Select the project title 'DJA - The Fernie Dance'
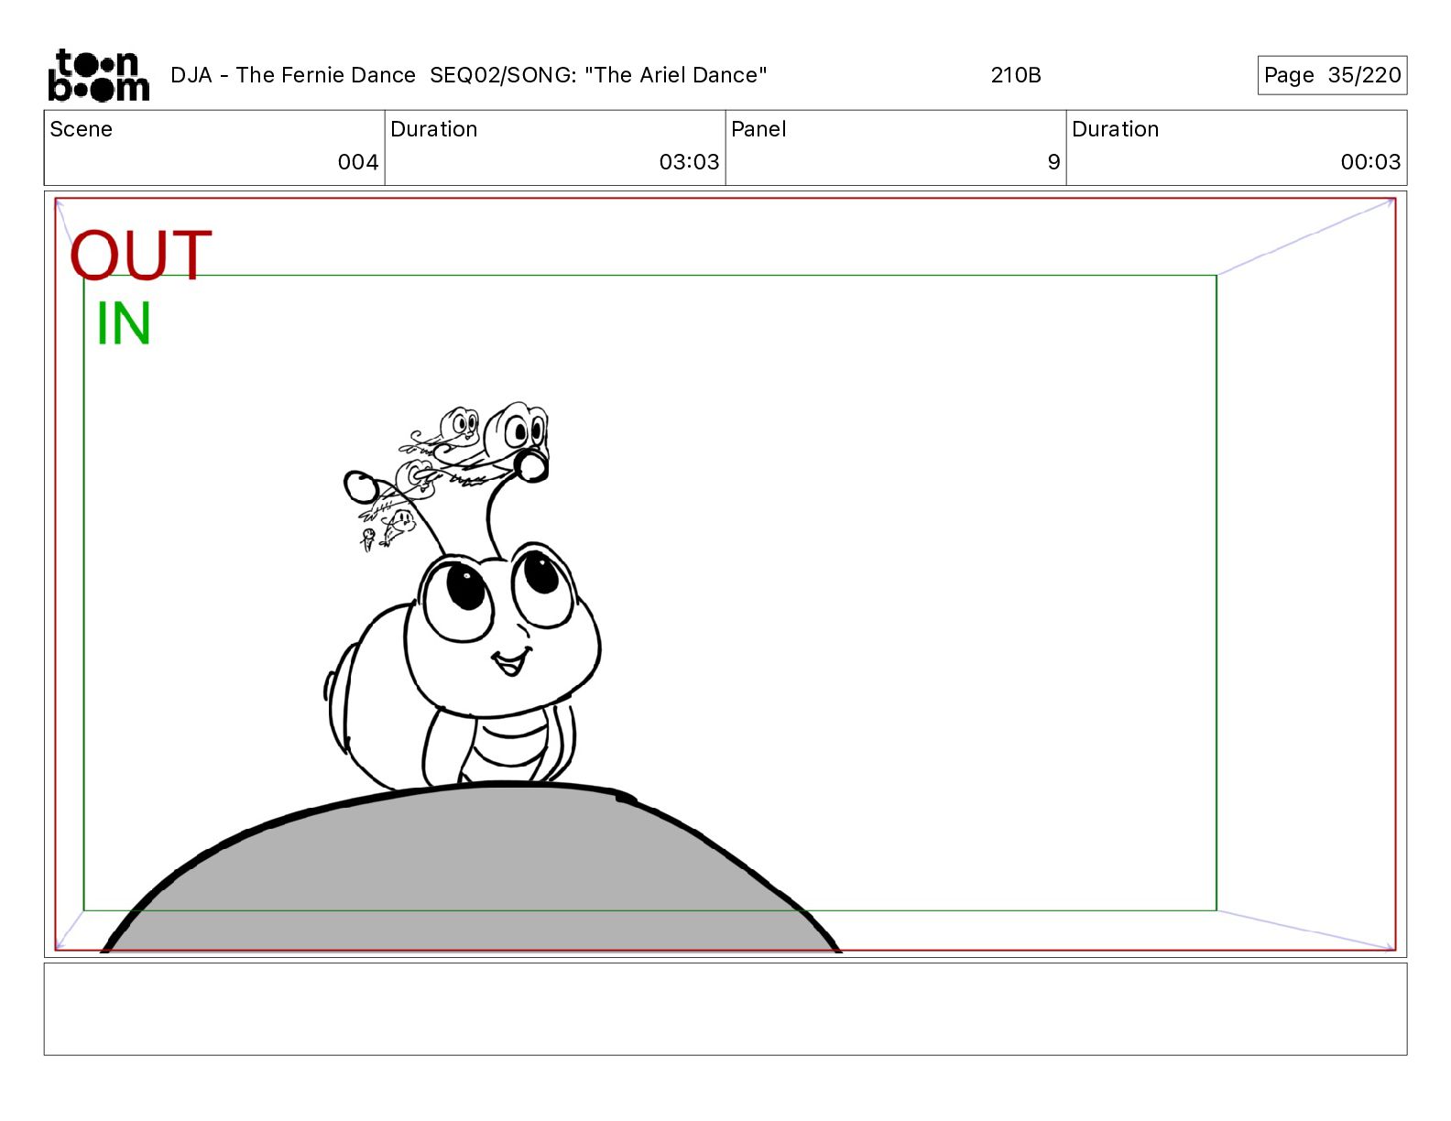Screen dimensions: 1451x1121 [293, 75]
